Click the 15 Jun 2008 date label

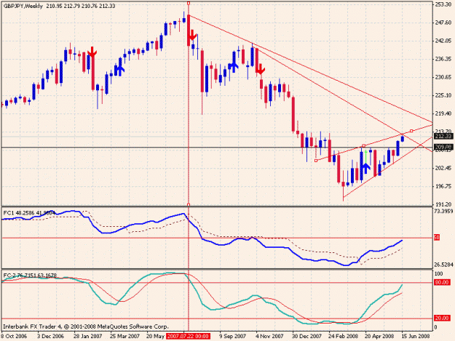(x=416, y=337)
